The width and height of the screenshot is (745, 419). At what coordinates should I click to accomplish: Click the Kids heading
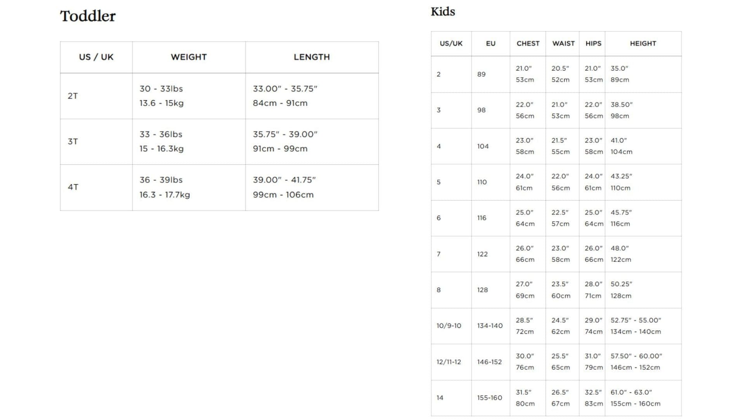pos(443,12)
